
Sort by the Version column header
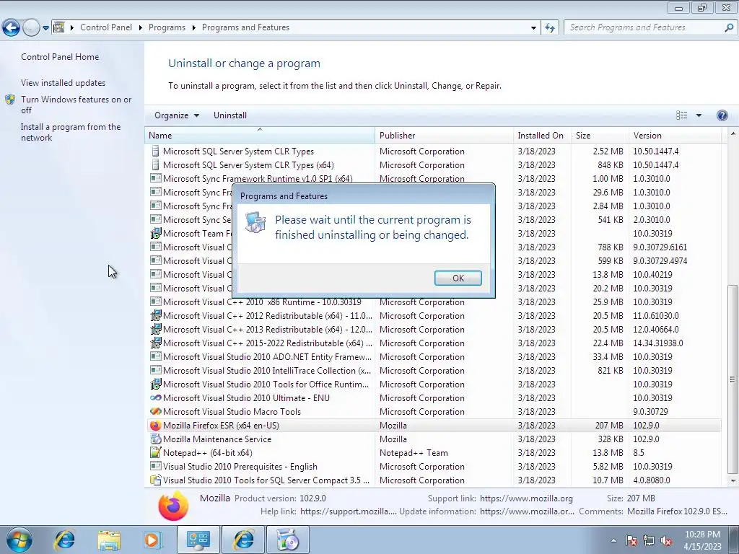point(675,135)
